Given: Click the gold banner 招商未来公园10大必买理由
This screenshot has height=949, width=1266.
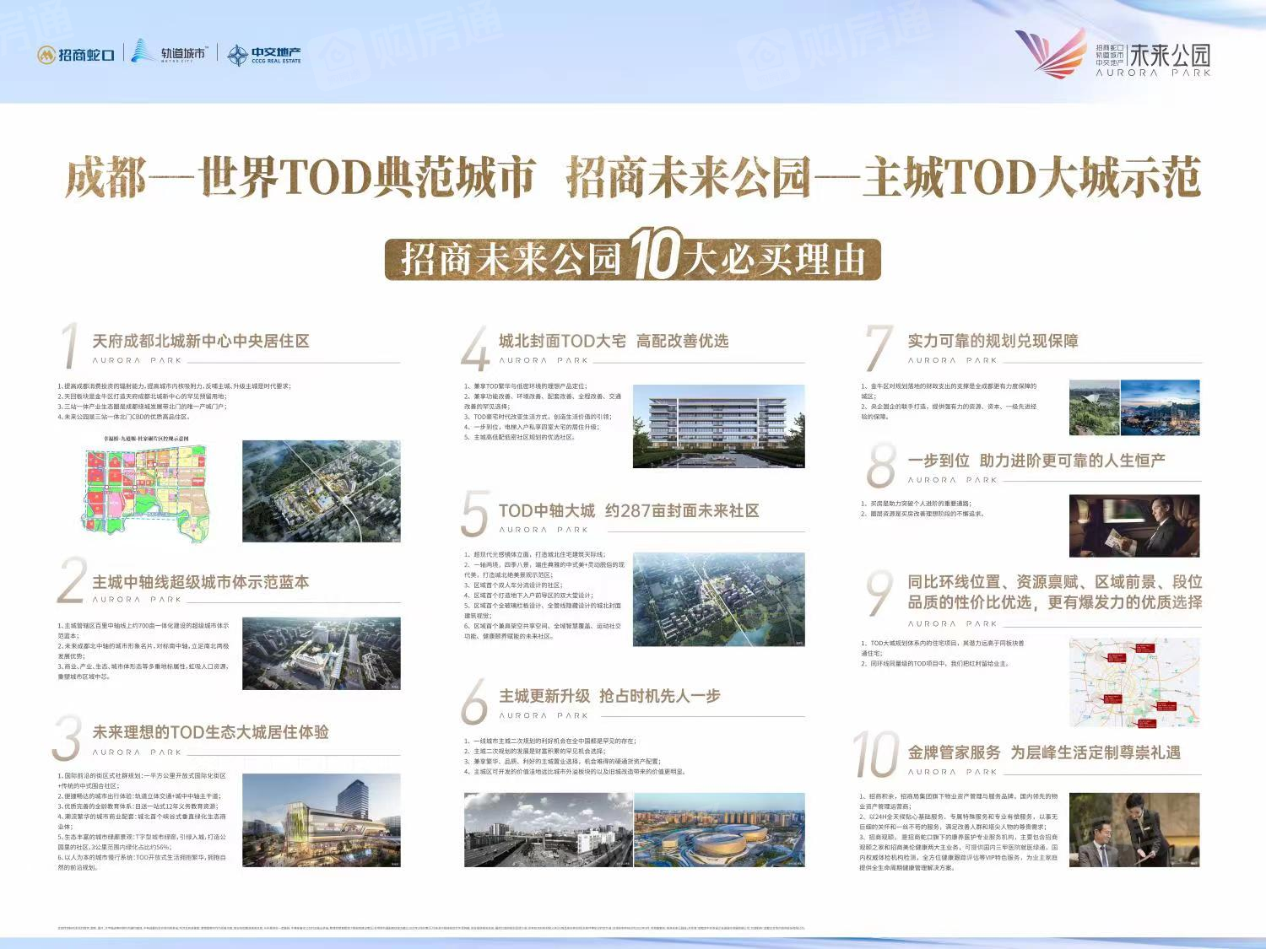Looking at the screenshot, I should click(632, 256).
